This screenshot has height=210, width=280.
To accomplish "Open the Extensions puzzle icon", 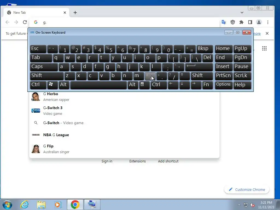I will click(x=241, y=22).
